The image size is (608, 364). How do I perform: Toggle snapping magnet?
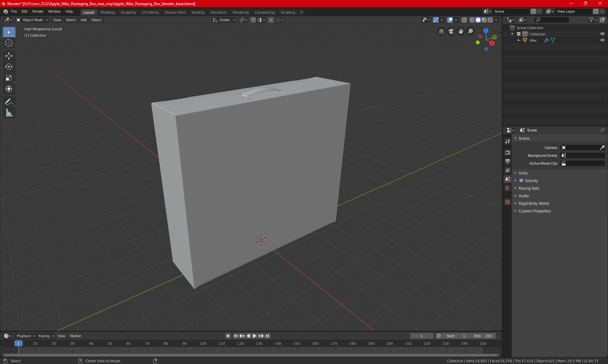[x=253, y=20]
